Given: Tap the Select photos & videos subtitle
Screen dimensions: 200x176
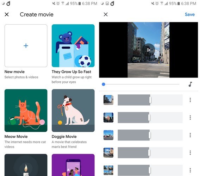Looking at the screenshot, I should pos(21,77).
